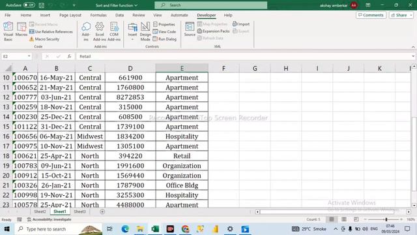Screen dimensions: 417x235
Task: Open Excel Add-ins dialog
Action: [100, 31]
